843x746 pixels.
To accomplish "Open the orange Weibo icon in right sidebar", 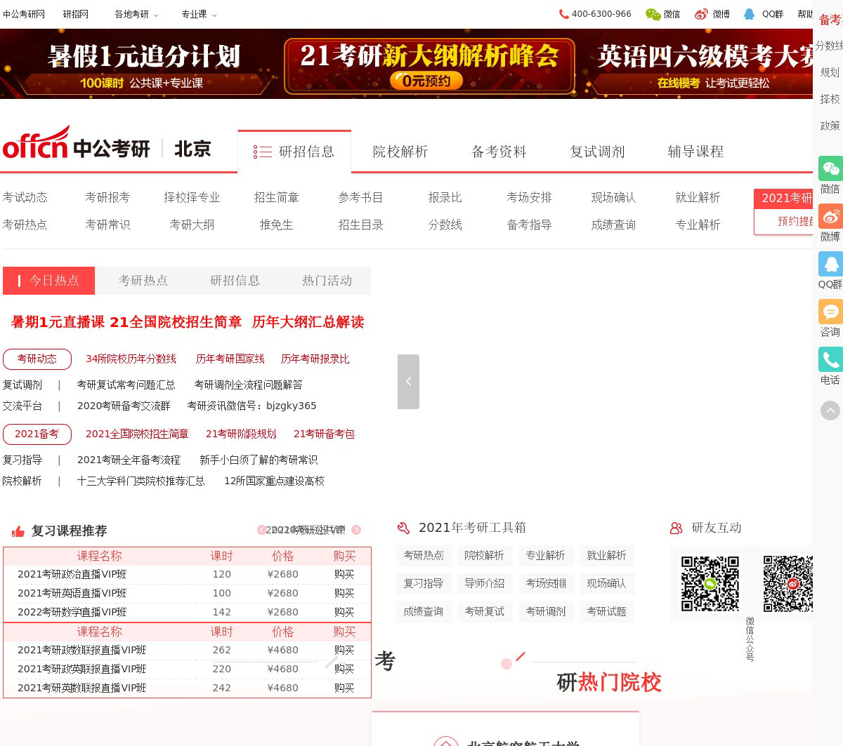I will [x=830, y=216].
